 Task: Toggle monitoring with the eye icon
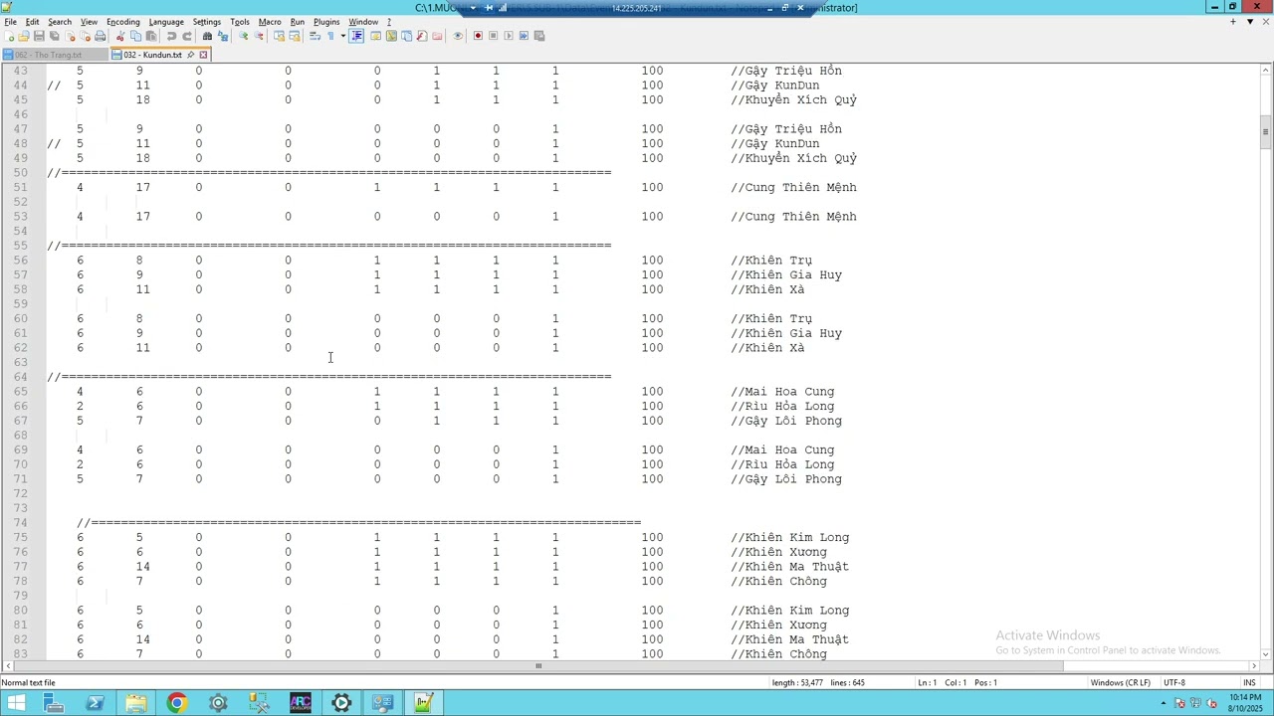(x=458, y=36)
